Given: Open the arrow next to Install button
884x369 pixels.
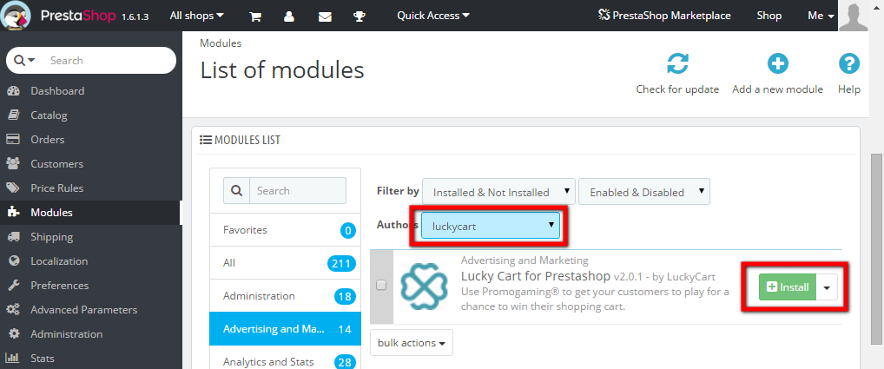Looking at the screenshot, I should pyautogui.click(x=828, y=287).
